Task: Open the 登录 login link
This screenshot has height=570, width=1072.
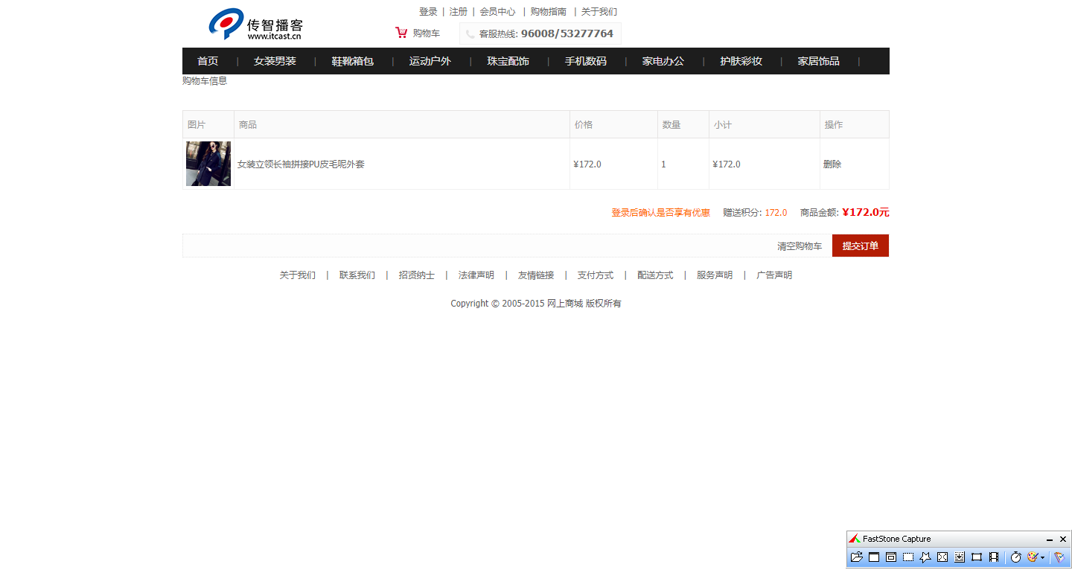Action: [x=428, y=12]
